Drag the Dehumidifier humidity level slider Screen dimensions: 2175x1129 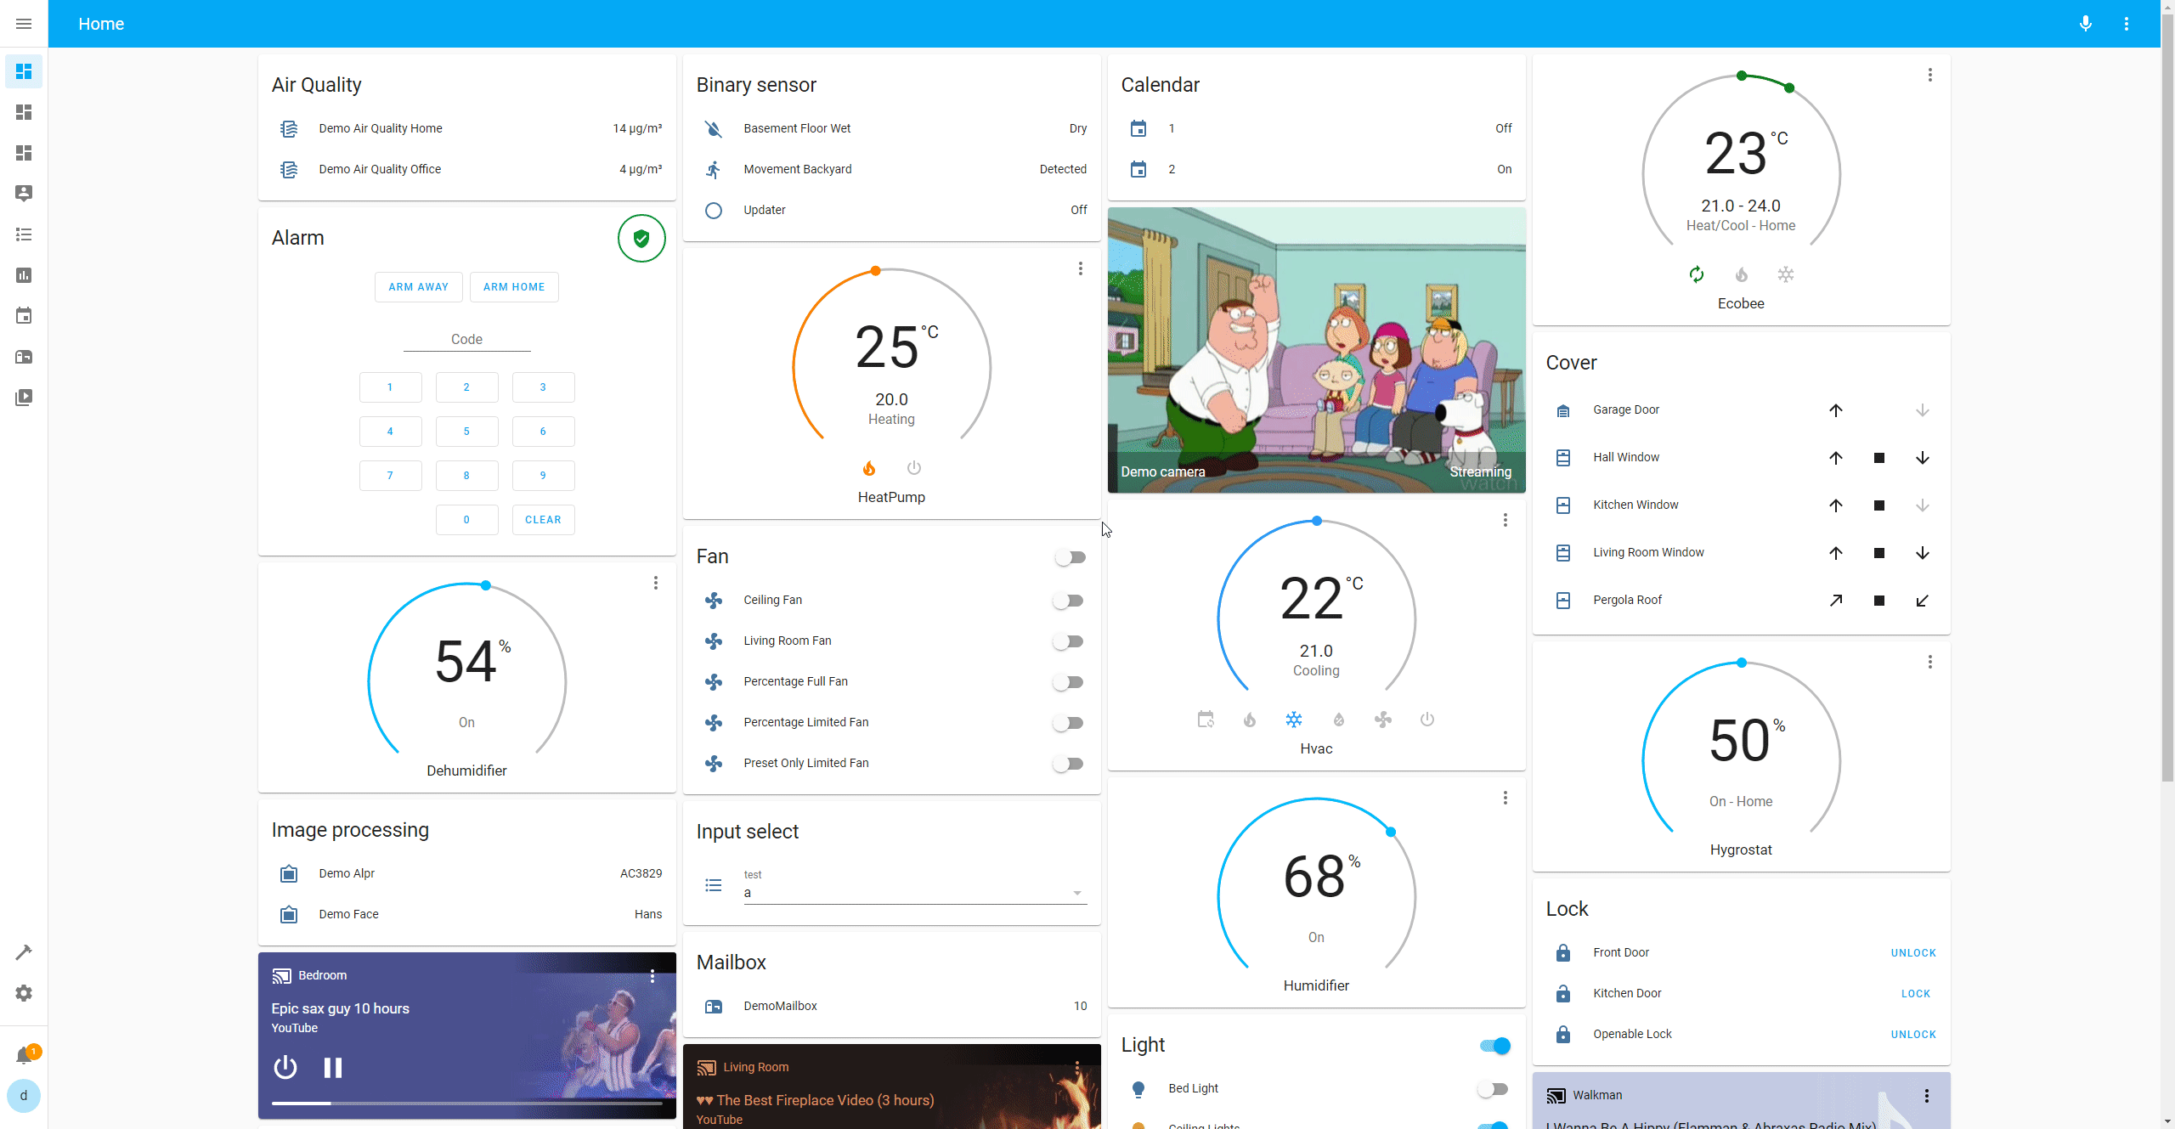coord(485,585)
